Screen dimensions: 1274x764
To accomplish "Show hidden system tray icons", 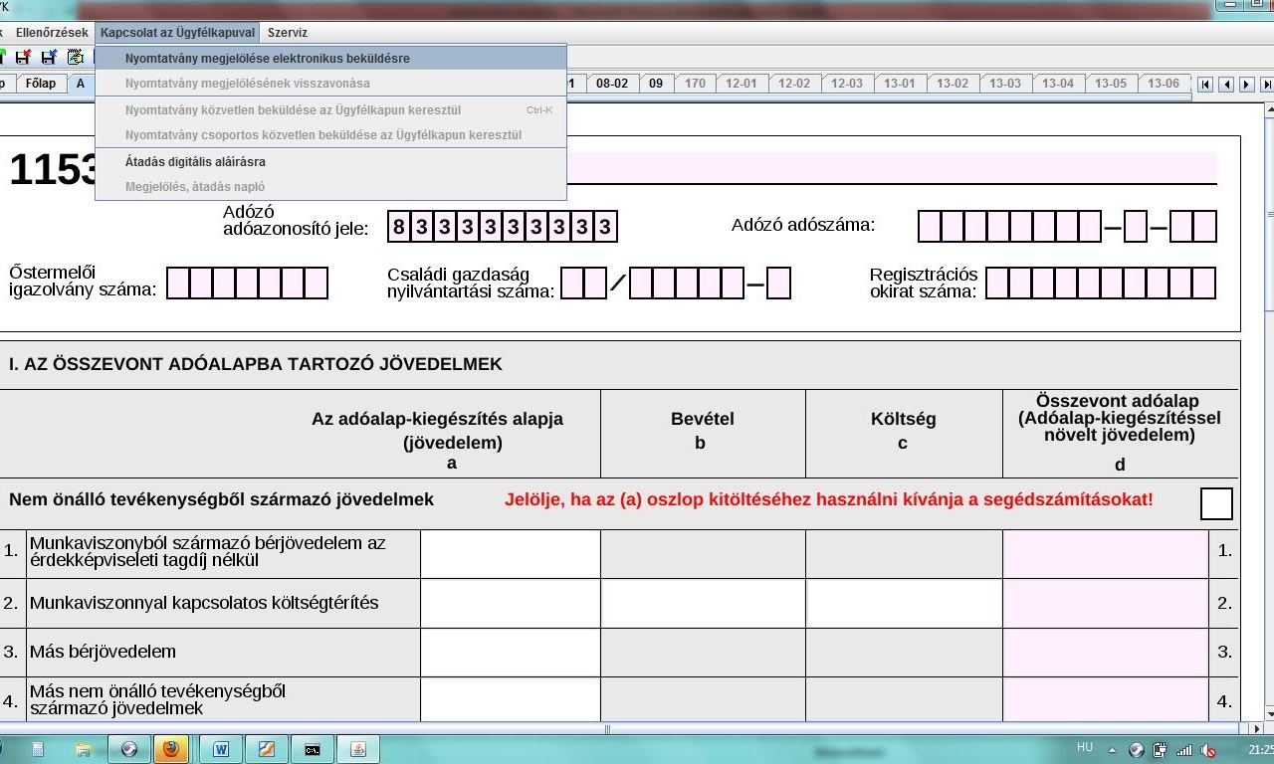I will click(1113, 750).
